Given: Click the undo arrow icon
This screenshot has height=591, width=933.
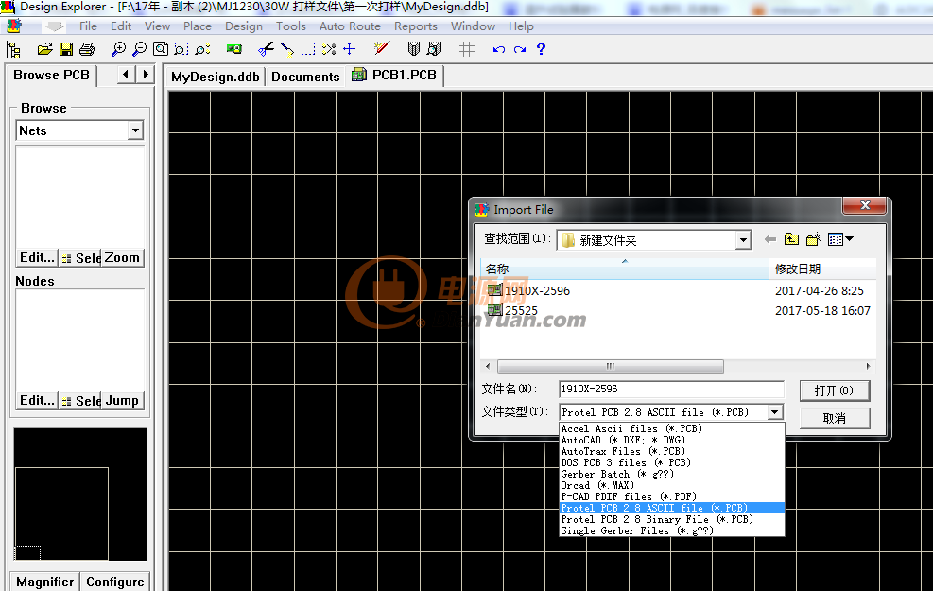Looking at the screenshot, I should (x=498, y=49).
